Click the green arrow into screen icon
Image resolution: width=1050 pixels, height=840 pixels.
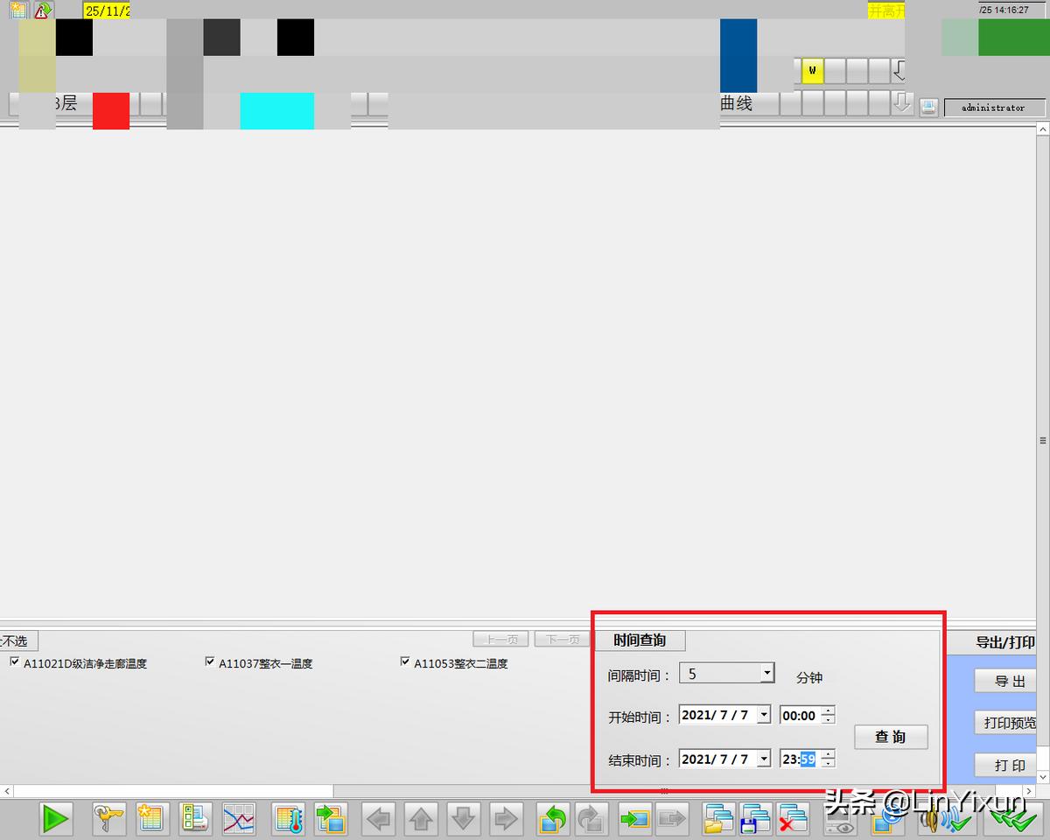(635, 819)
